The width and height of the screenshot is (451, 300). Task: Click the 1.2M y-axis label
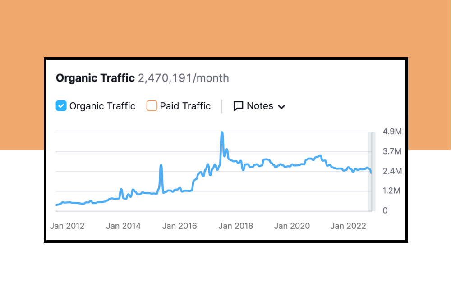coord(391,191)
